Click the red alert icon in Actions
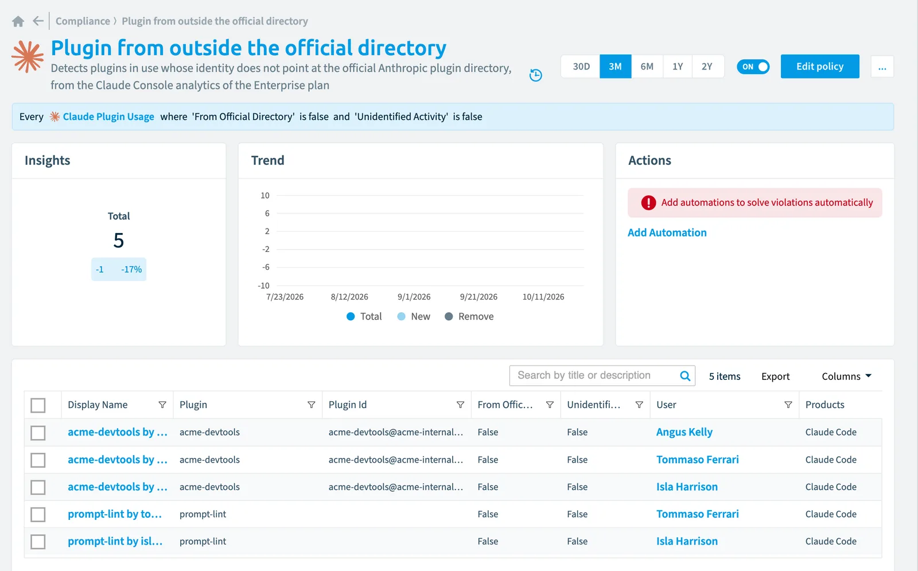The height and width of the screenshot is (571, 918). click(648, 203)
